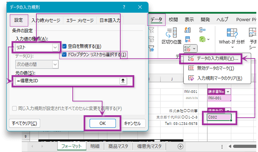
Task: Toggle 空白を無視する checkbox
Action: coord(64,46)
